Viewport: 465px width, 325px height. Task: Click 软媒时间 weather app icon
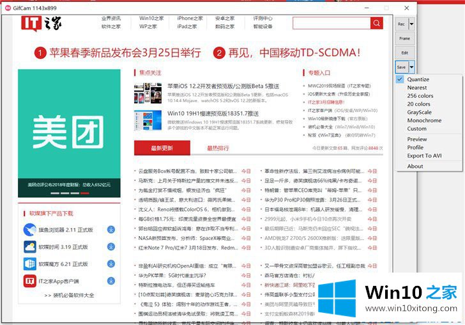pos(29,247)
